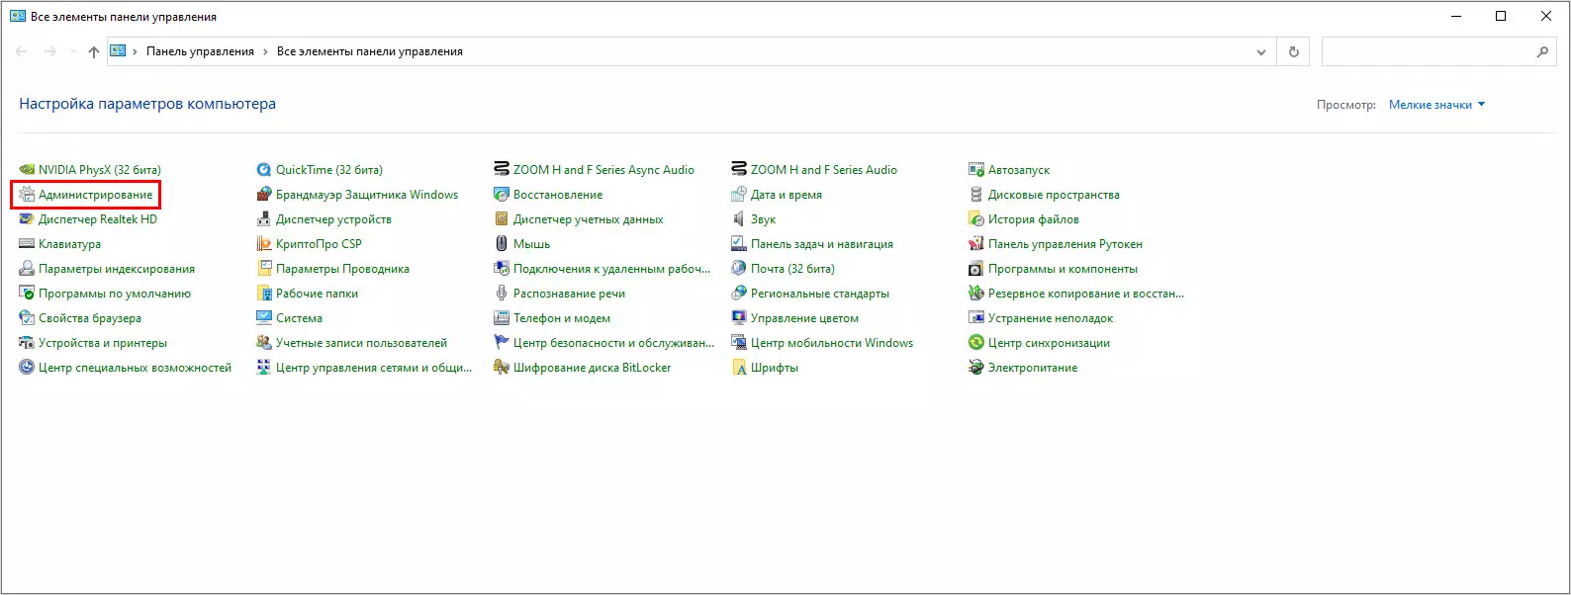
Task: Expand the chevron after the address bar computer icon
Action: 136,51
